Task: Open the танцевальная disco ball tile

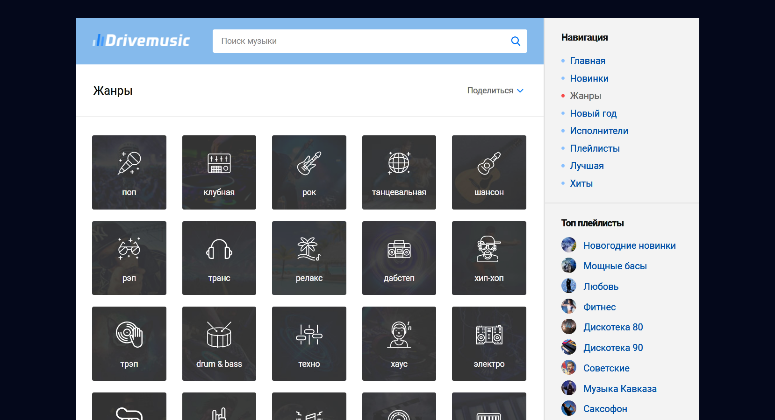Action: click(399, 172)
